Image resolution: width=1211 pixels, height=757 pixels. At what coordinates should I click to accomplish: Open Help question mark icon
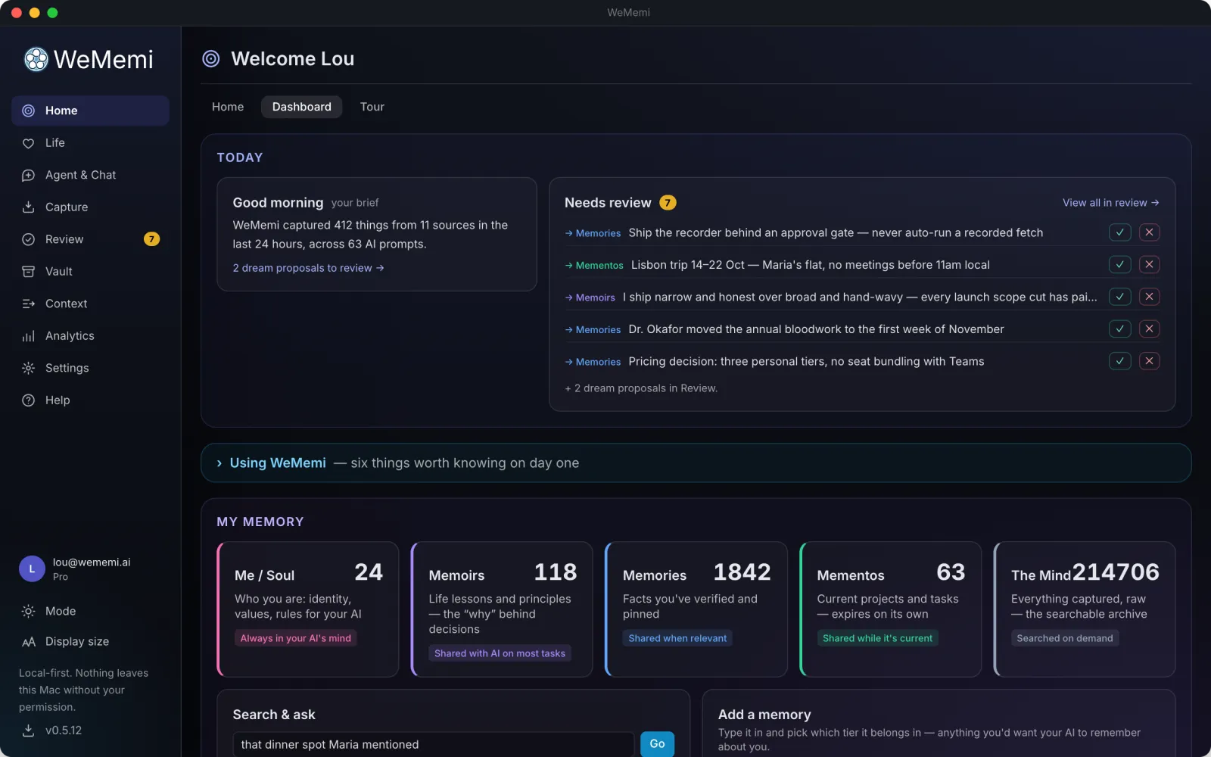(x=28, y=400)
